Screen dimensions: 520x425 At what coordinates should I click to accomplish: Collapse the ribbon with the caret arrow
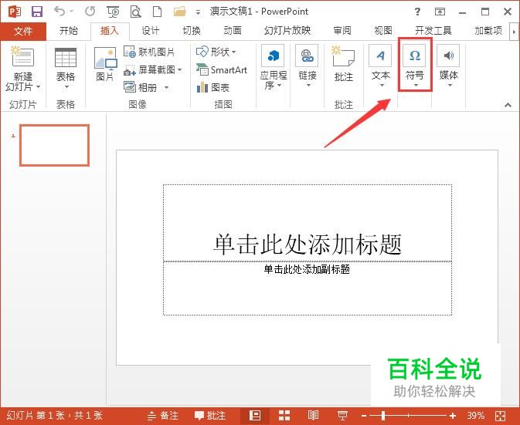tap(508, 105)
